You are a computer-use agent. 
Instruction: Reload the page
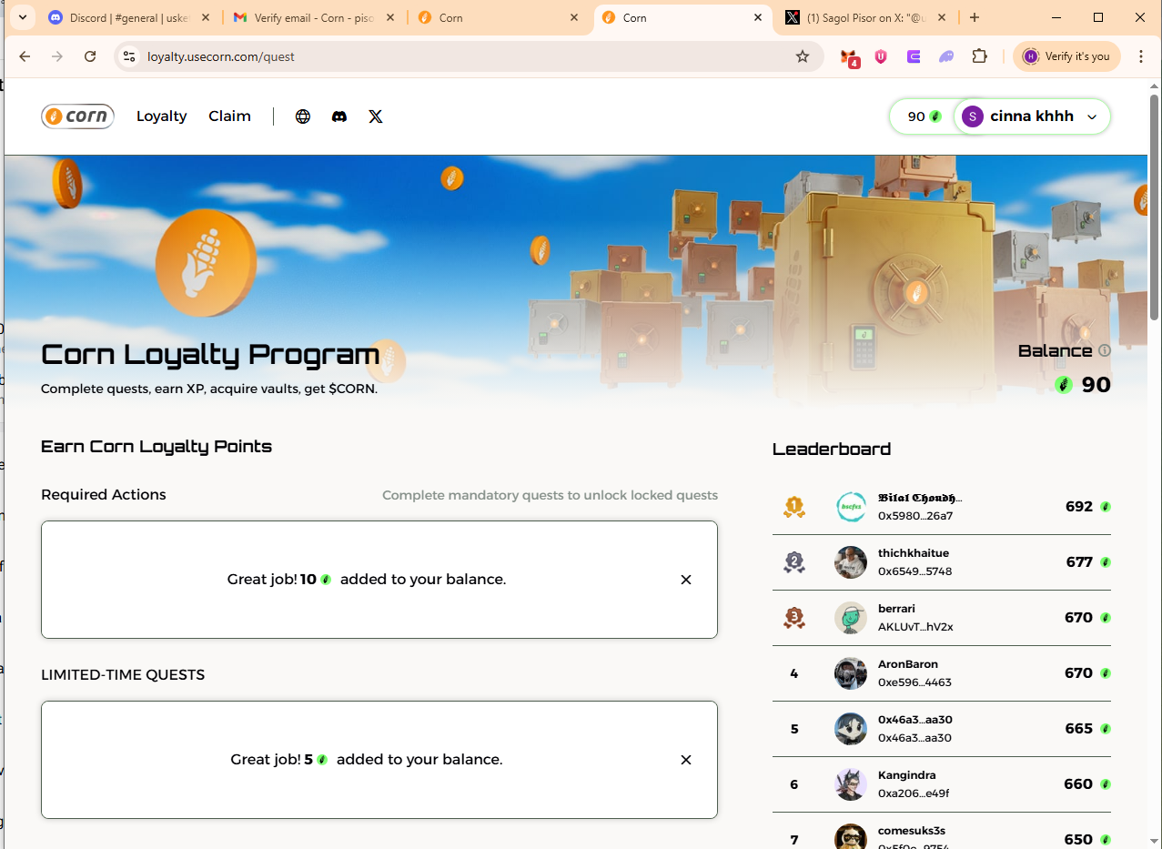pyautogui.click(x=90, y=56)
